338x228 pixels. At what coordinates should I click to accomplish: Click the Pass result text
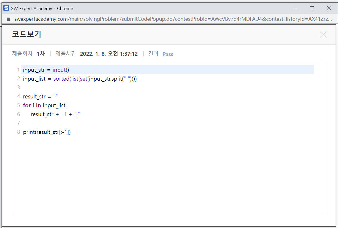click(x=168, y=54)
